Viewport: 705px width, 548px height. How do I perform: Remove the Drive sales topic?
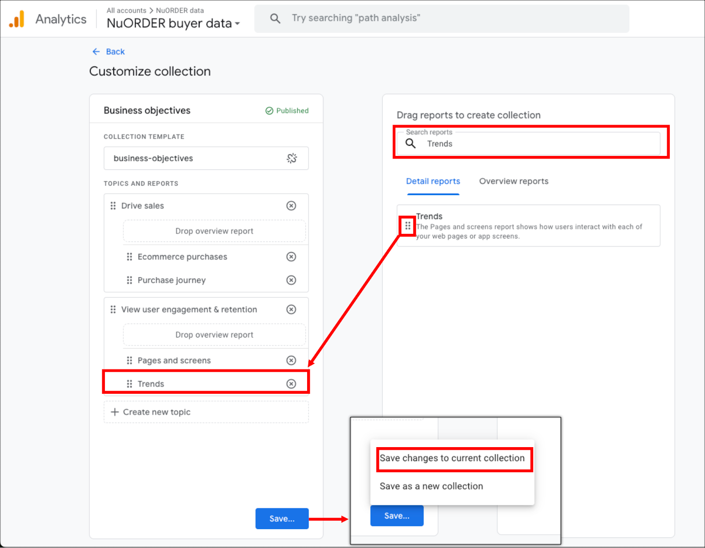(291, 206)
